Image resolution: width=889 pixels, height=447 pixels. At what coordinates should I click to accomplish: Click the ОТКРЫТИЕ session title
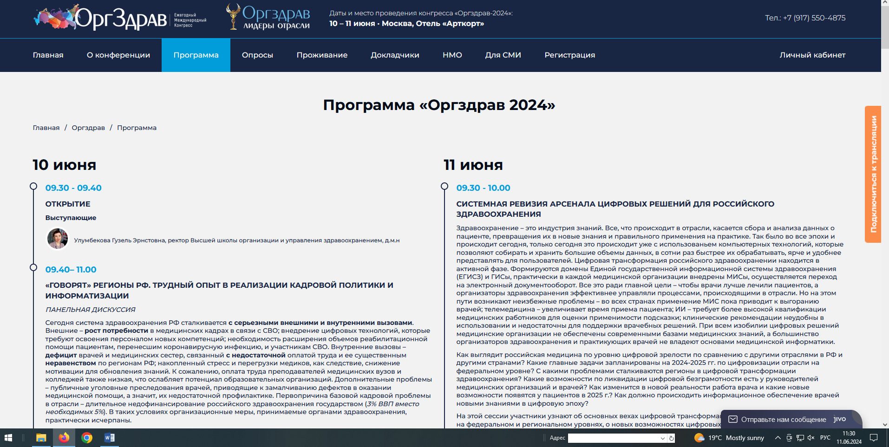pyautogui.click(x=68, y=204)
